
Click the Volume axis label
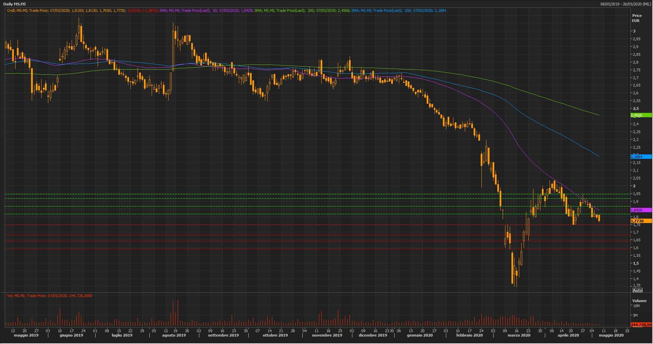coord(639,301)
